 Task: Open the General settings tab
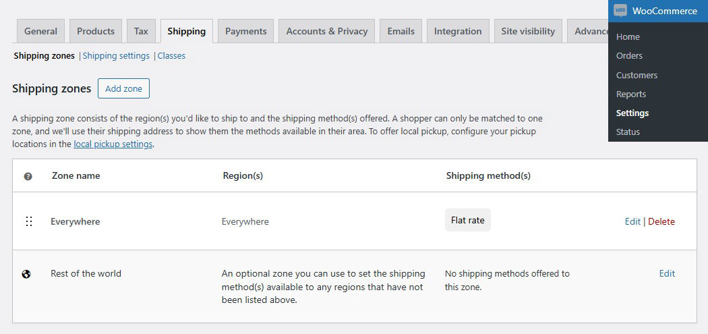coord(40,31)
